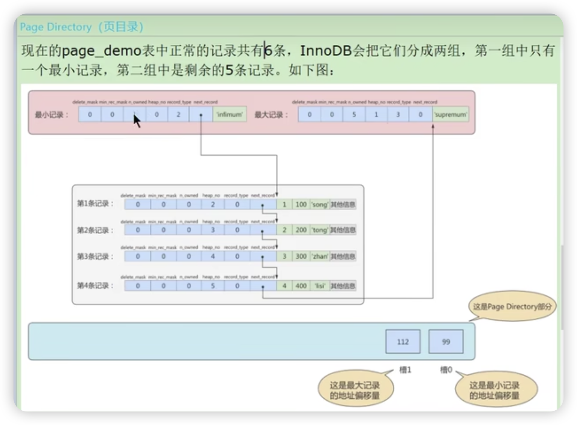Click heap_no value 2 in 第1条记录 row

(x=213, y=204)
